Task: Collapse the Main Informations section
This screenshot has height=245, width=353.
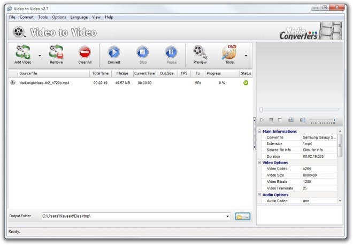Action: pos(259,131)
